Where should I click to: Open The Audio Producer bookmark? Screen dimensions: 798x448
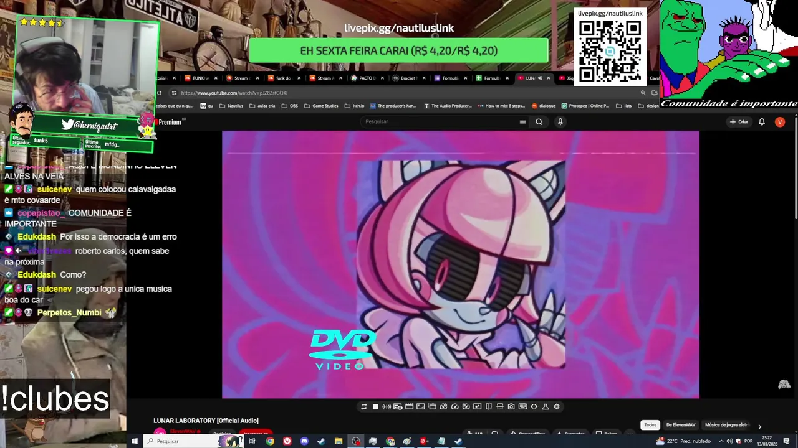coord(448,106)
